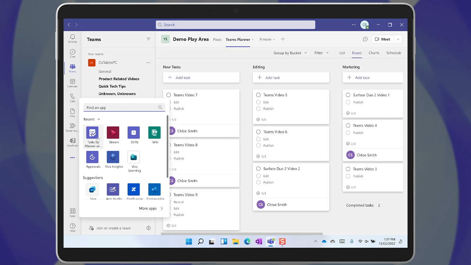Mark Teams Video 7 task complete
Viewport: 471px width, 265px height.
(169, 95)
